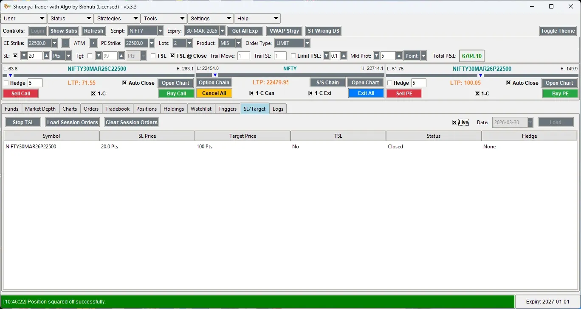The image size is (581, 309).
Task: Click the Toggle Theme button
Action: 558,31
